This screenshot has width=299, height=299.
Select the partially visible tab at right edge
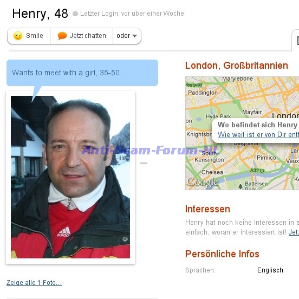point(295,40)
